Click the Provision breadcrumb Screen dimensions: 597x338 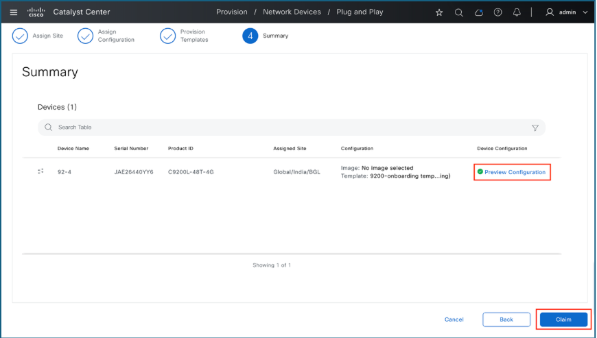tap(232, 12)
